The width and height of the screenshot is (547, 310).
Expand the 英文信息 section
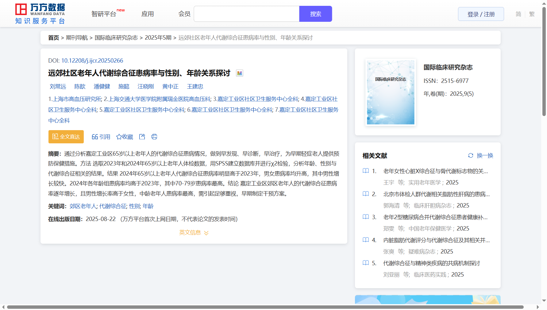click(194, 233)
